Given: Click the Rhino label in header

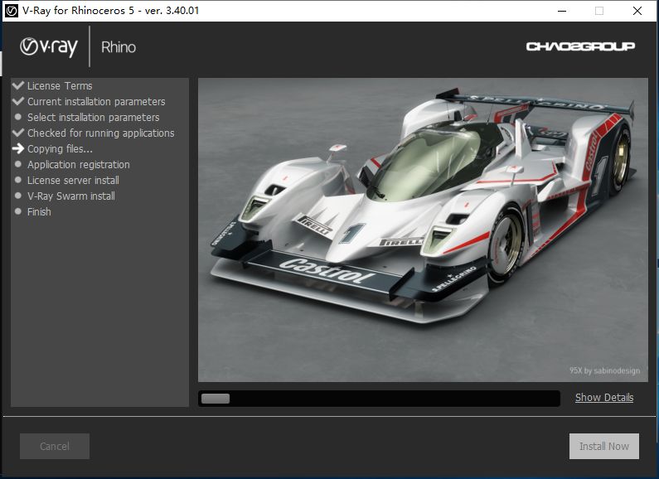Looking at the screenshot, I should 119,47.
